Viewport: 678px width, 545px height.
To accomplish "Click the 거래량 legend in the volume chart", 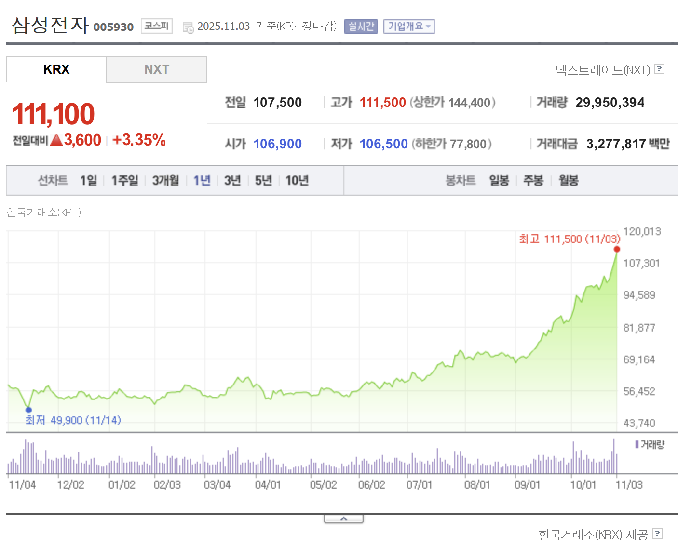I will coord(650,444).
